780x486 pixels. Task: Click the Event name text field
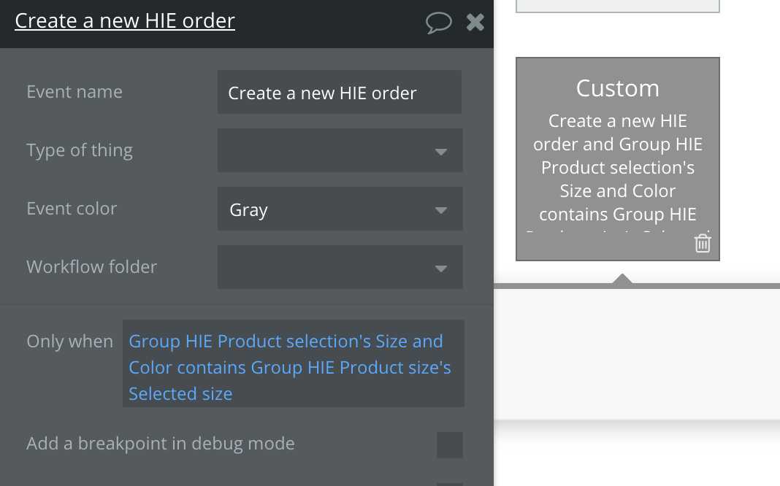340,93
